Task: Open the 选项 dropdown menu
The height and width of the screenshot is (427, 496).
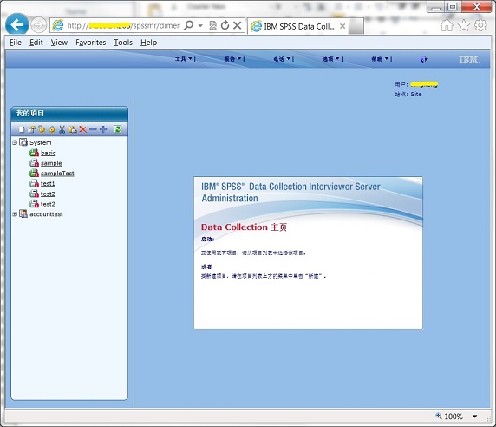Action: click(x=331, y=59)
